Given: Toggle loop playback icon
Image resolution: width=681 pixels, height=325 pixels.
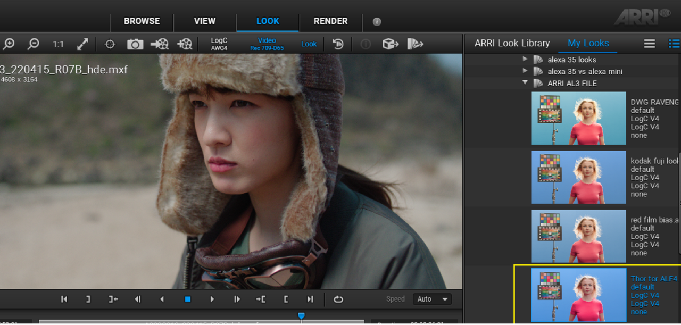Looking at the screenshot, I should click(x=338, y=299).
